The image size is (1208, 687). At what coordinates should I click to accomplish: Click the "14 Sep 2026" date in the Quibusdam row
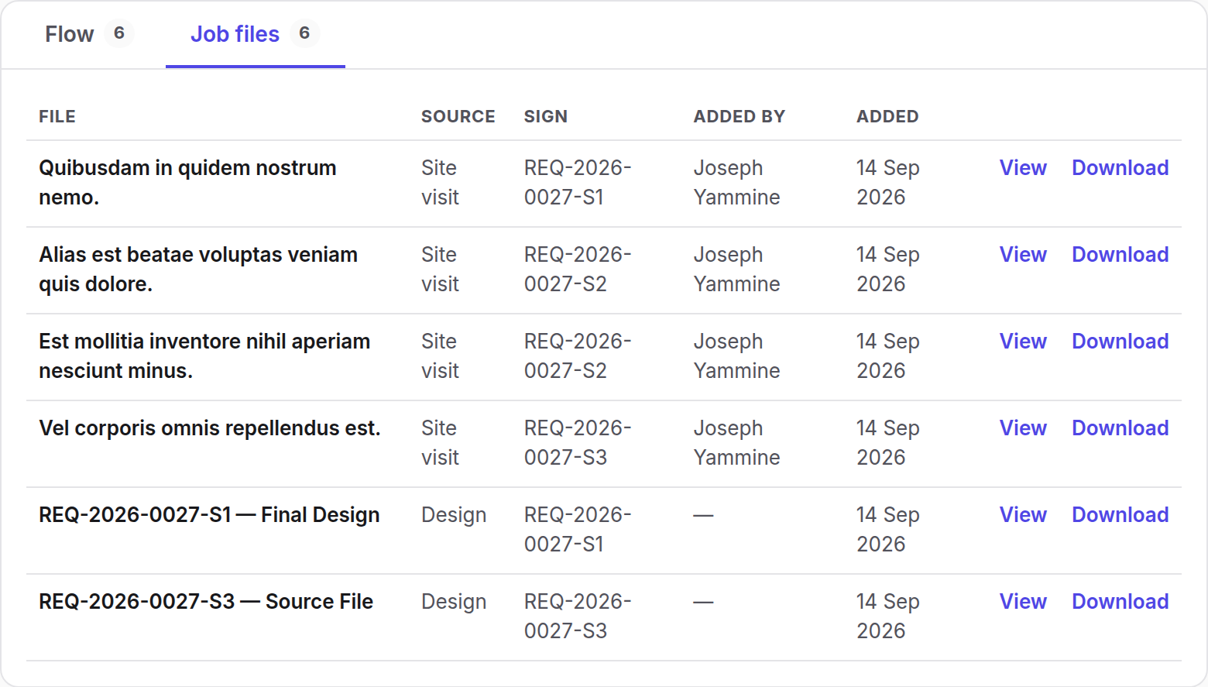[x=888, y=183]
